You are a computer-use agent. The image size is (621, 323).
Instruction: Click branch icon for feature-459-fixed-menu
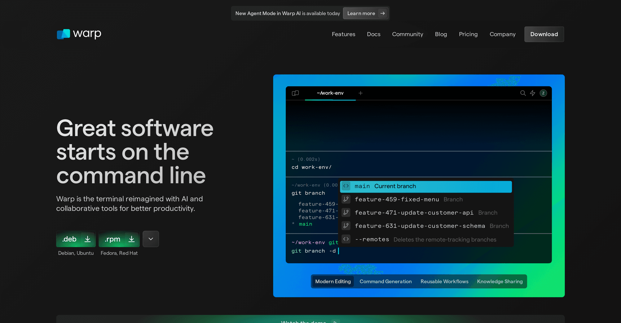[x=346, y=199]
